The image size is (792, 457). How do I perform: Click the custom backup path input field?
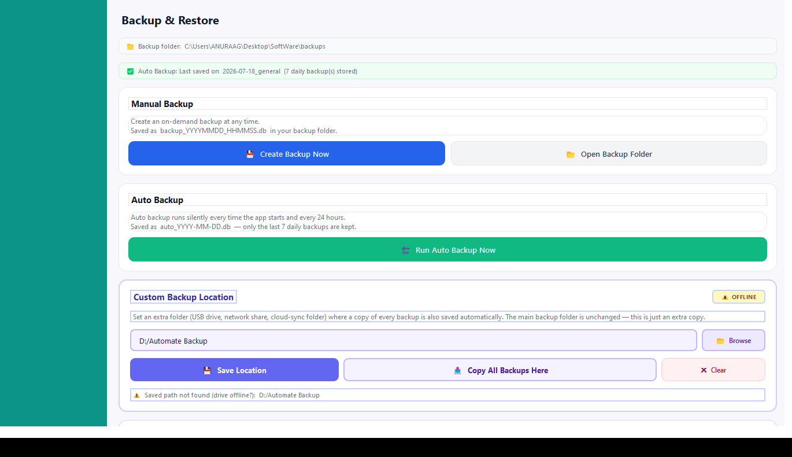(x=413, y=340)
